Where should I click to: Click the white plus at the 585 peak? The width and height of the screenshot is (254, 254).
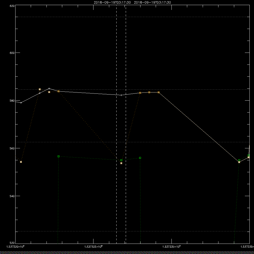(49, 88)
